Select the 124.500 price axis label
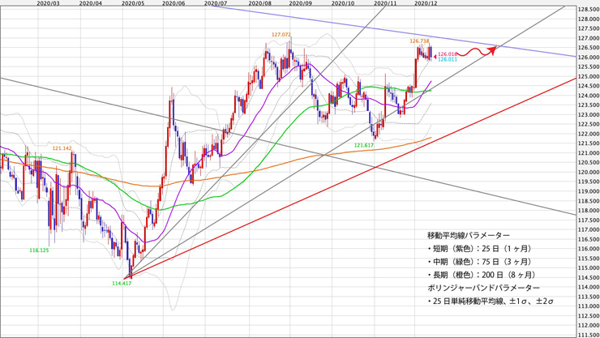 pos(589,86)
